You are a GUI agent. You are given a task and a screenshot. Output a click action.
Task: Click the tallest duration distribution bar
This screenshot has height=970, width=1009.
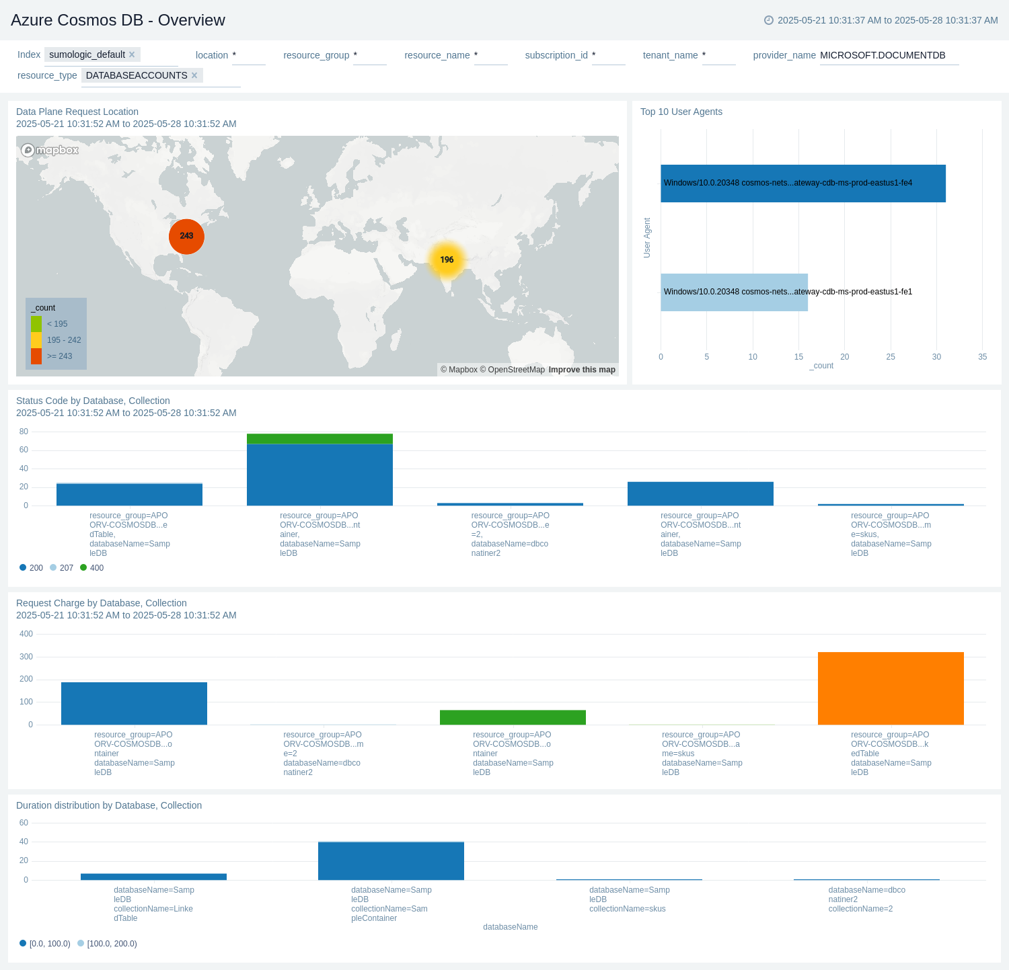coord(391,861)
